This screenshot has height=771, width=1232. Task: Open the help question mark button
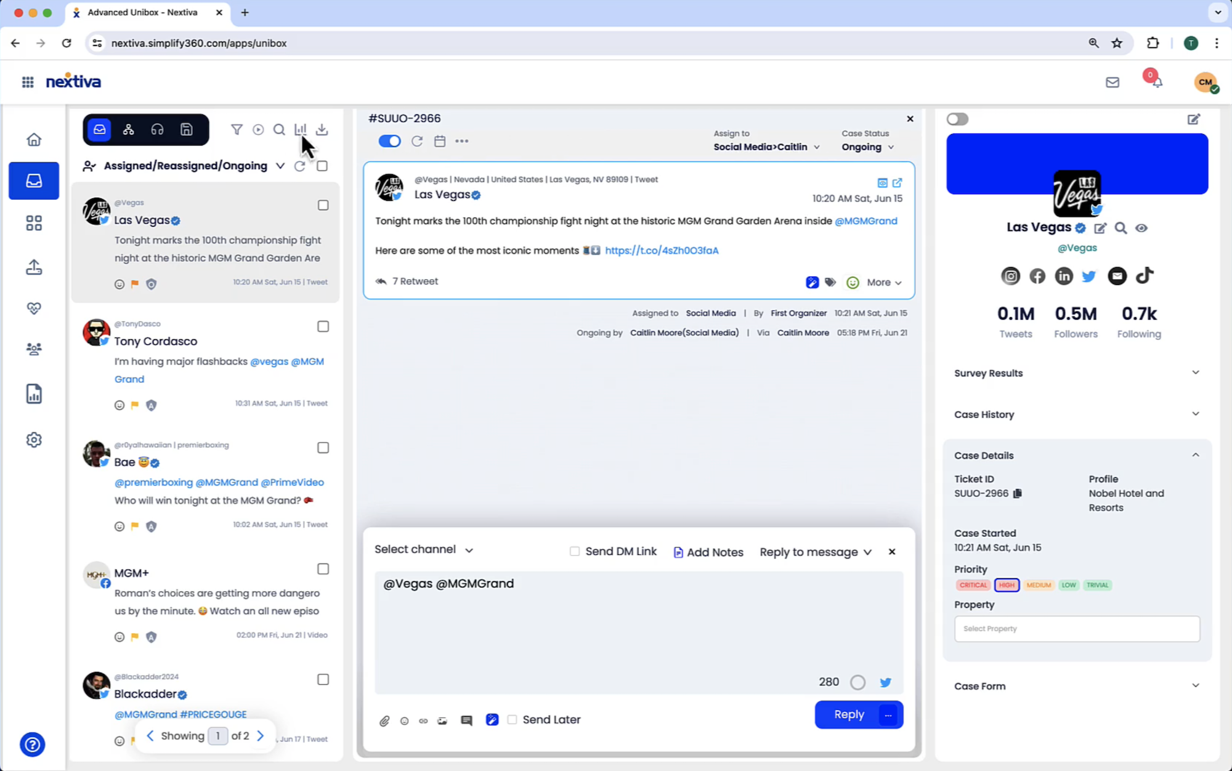pyautogui.click(x=32, y=745)
